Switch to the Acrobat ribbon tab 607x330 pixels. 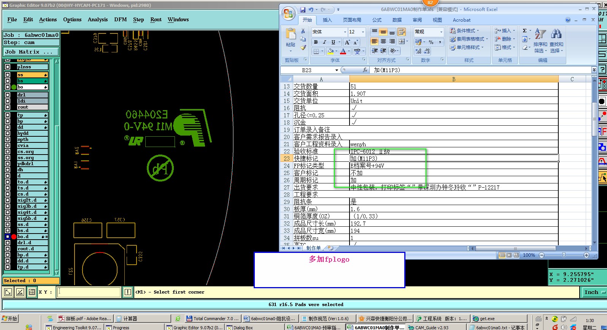tap(461, 20)
